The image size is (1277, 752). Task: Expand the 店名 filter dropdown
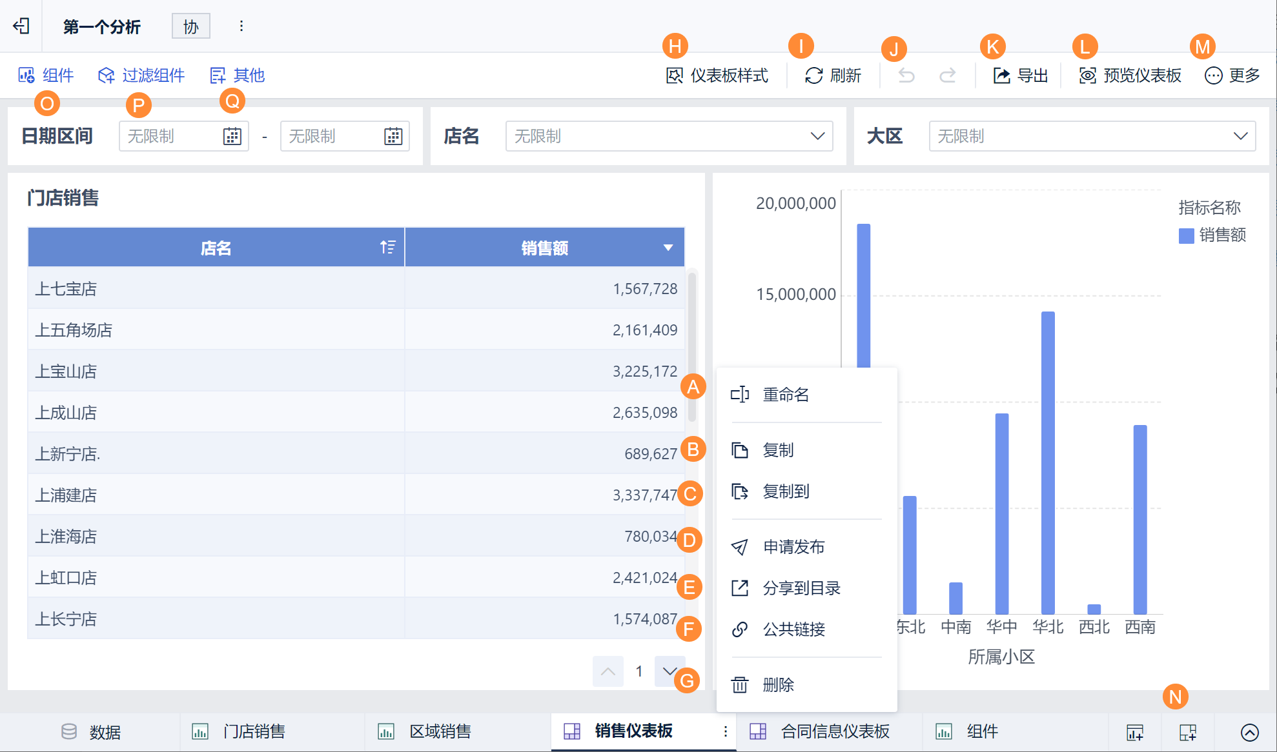click(817, 136)
